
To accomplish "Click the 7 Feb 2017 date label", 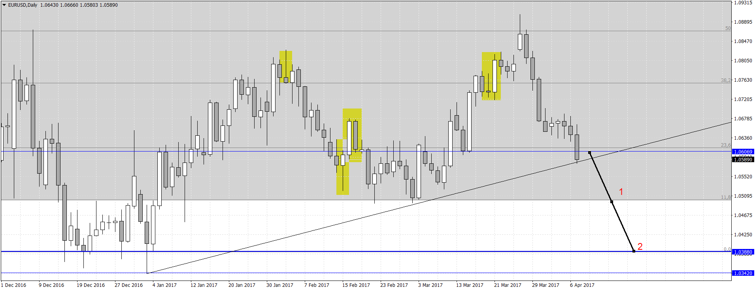I will point(317,285).
